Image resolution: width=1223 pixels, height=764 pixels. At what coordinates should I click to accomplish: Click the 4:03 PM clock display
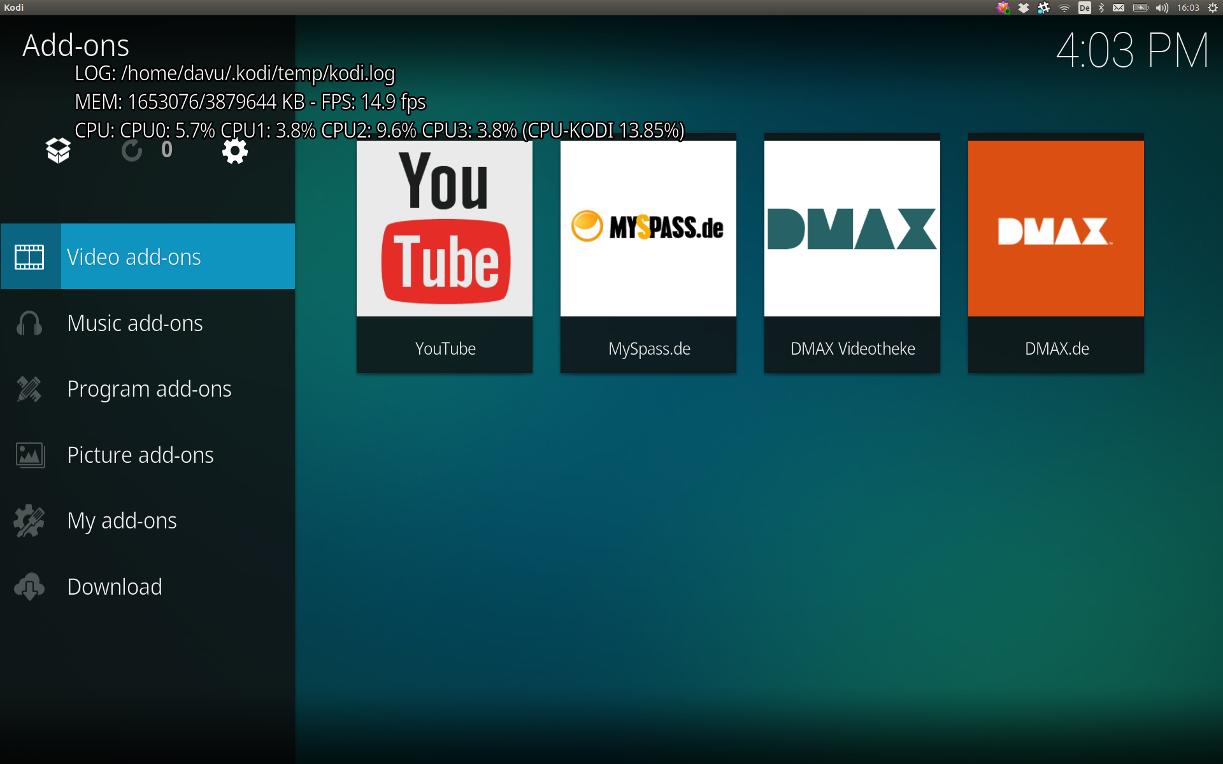pos(1132,50)
